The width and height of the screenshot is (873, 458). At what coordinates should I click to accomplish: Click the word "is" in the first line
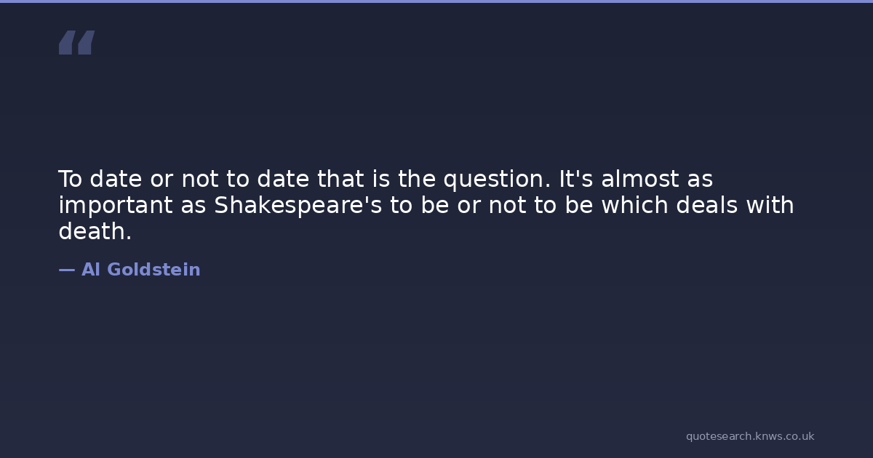point(381,179)
